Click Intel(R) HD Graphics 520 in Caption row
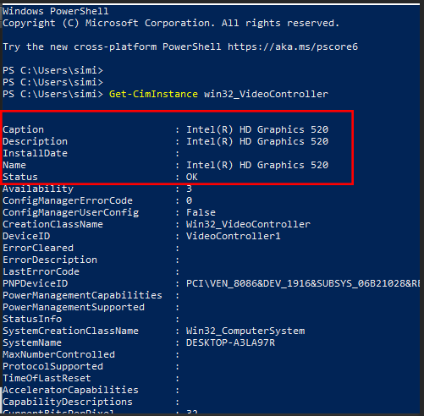 point(257,129)
